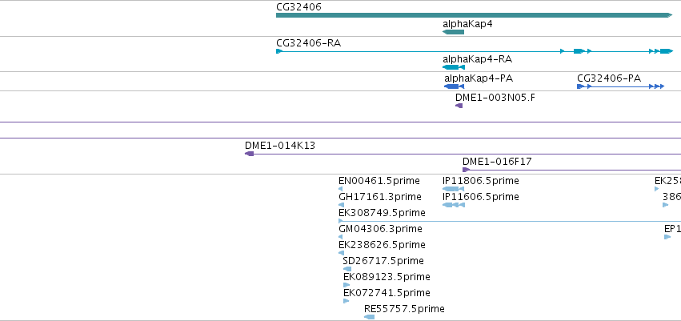Screen dimensions: 681x321
Task: Click the EK308749.5prime label
Action: [x=382, y=212]
